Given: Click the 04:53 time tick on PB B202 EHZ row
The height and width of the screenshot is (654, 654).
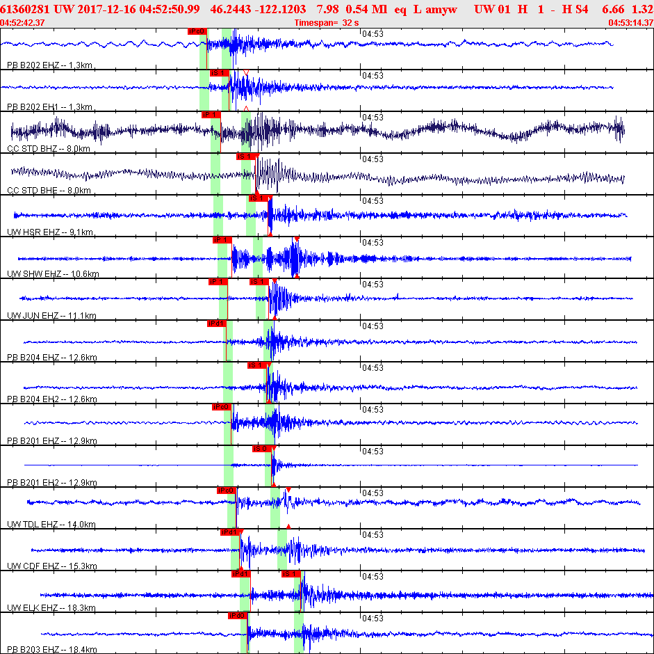Looking at the screenshot, I should 373,34.
